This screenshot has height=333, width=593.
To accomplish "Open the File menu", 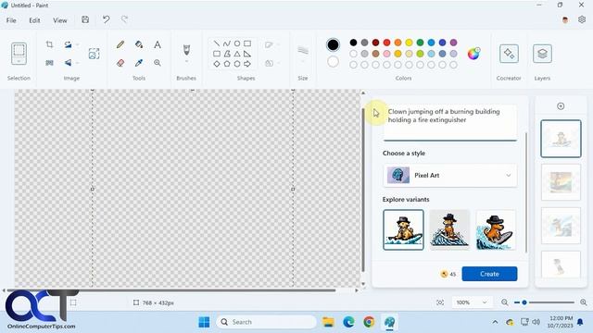I will pos(11,20).
